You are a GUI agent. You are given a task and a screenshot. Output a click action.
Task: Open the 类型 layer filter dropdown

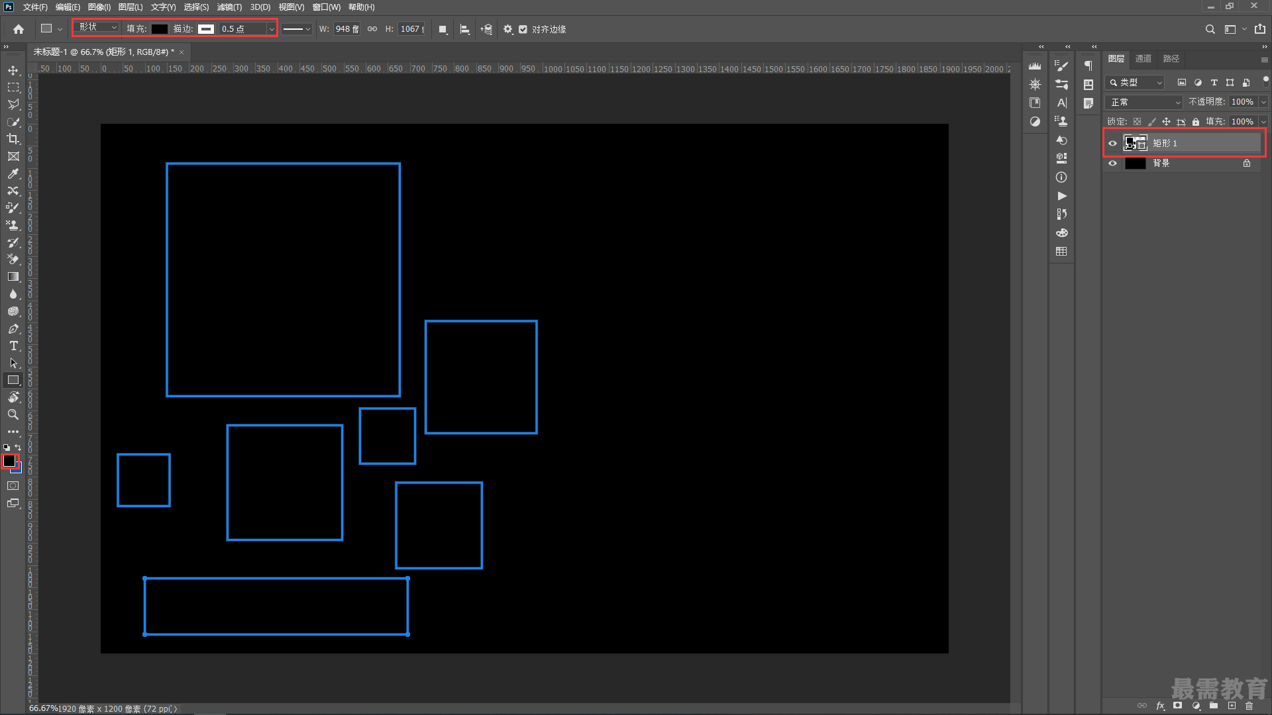1135,83
